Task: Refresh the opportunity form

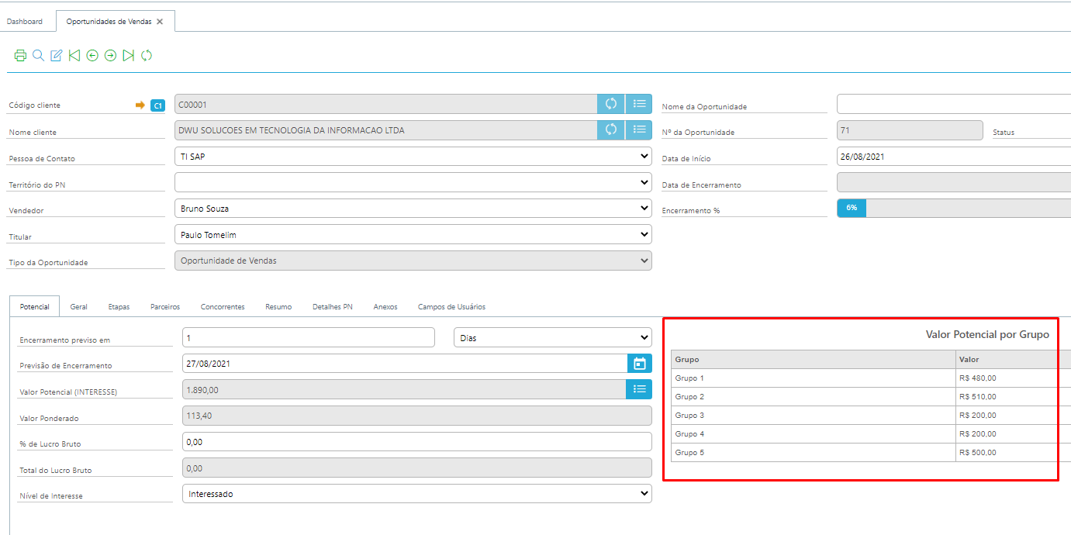Action: (147, 56)
